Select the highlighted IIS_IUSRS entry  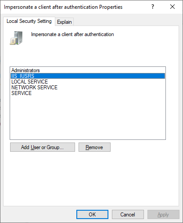pyautogui.click(x=88, y=76)
